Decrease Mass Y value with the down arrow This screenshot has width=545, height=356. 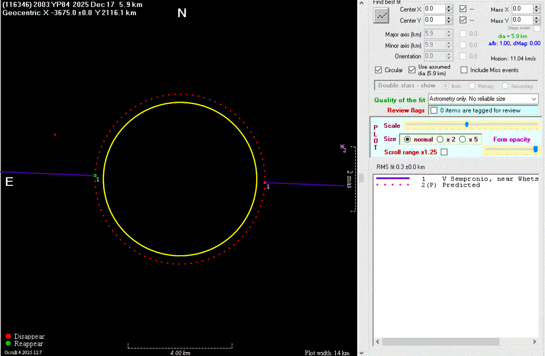pos(537,22)
